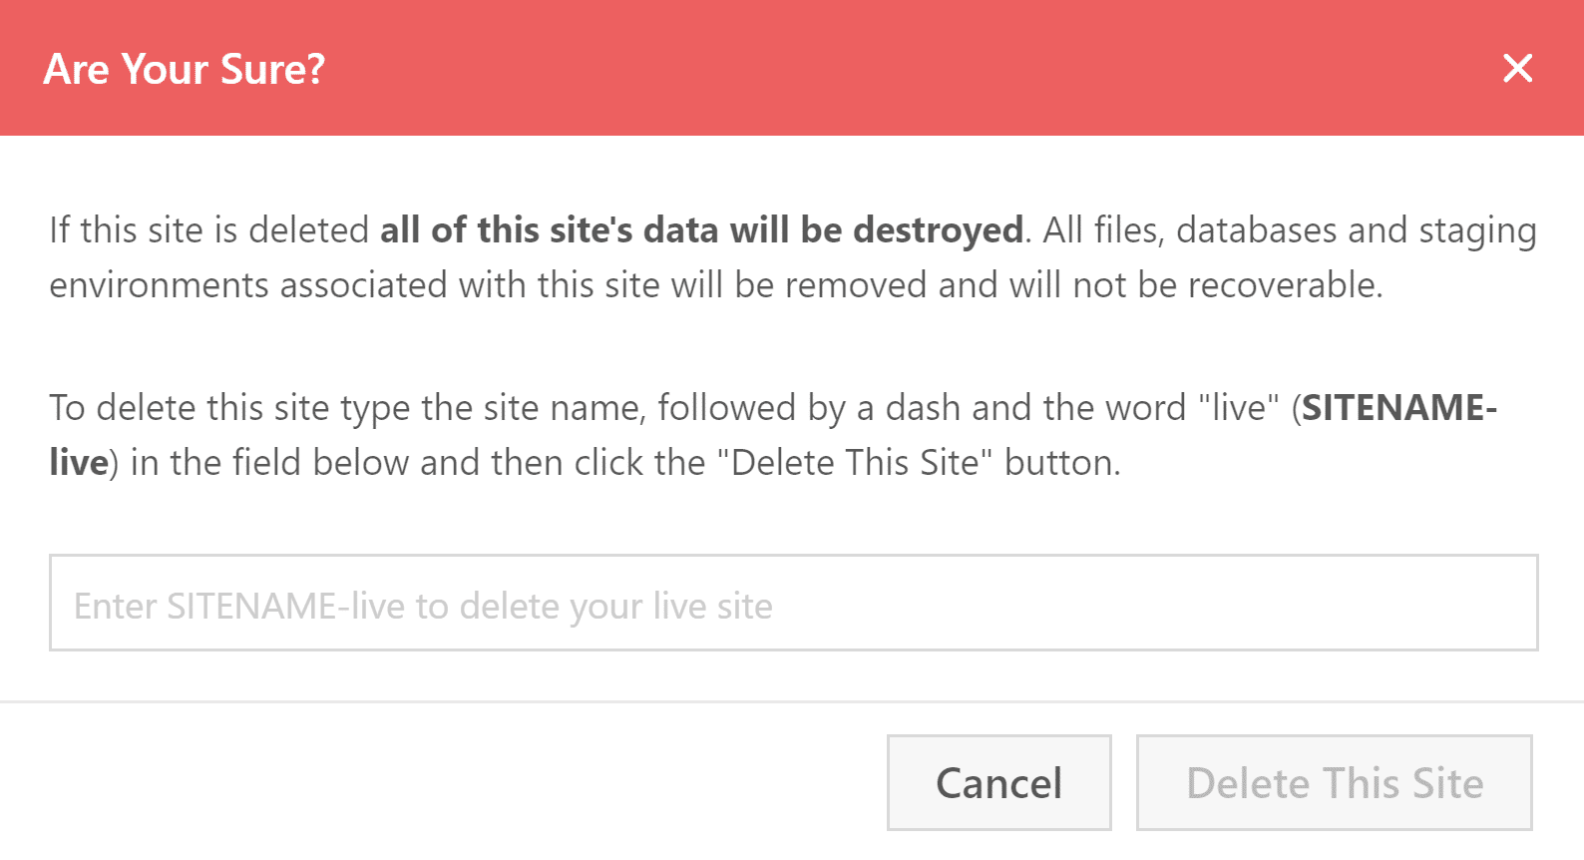The width and height of the screenshot is (1584, 860).
Task: Close the Are Your Sure dialog
Action: coord(1517,68)
